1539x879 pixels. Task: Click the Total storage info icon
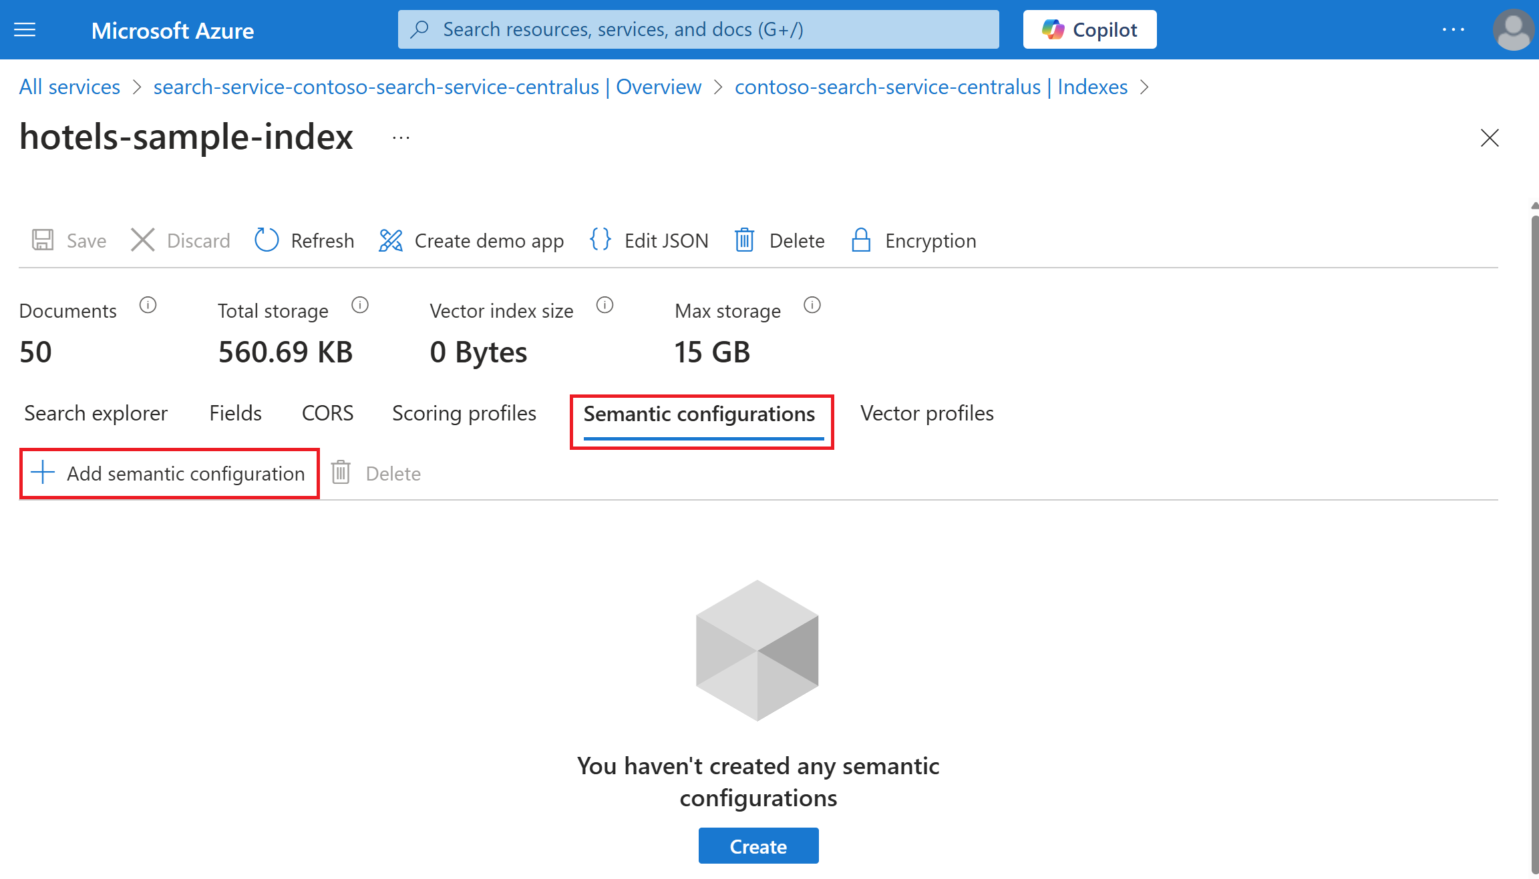tap(360, 306)
